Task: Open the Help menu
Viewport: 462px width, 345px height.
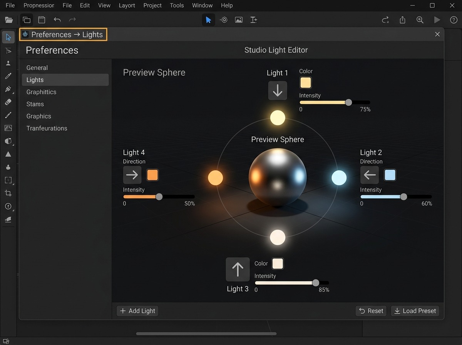Action: [x=227, y=5]
